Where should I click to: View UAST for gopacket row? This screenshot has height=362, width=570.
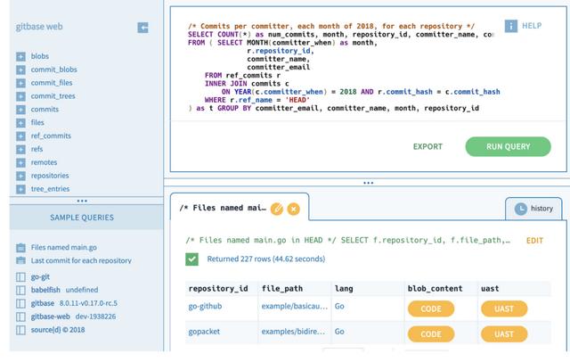(504, 334)
